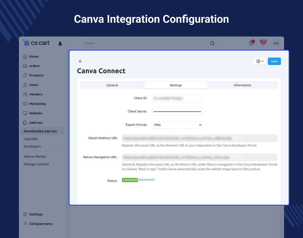Click the Disconnect link
303x238 pixels.
146,180
